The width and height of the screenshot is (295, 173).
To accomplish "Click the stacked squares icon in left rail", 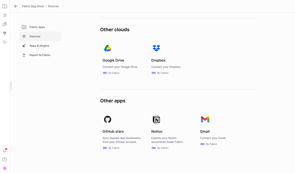I will pos(5,24).
